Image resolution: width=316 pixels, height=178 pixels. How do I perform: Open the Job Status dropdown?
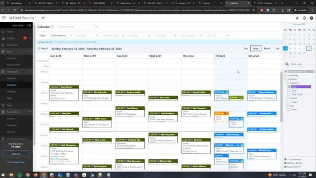tap(165, 36)
